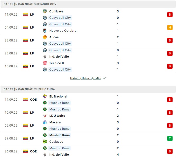The height and width of the screenshot is (158, 176).
Task: Click score 4 of the 26.08.22 match
Action: pos(118,155)
